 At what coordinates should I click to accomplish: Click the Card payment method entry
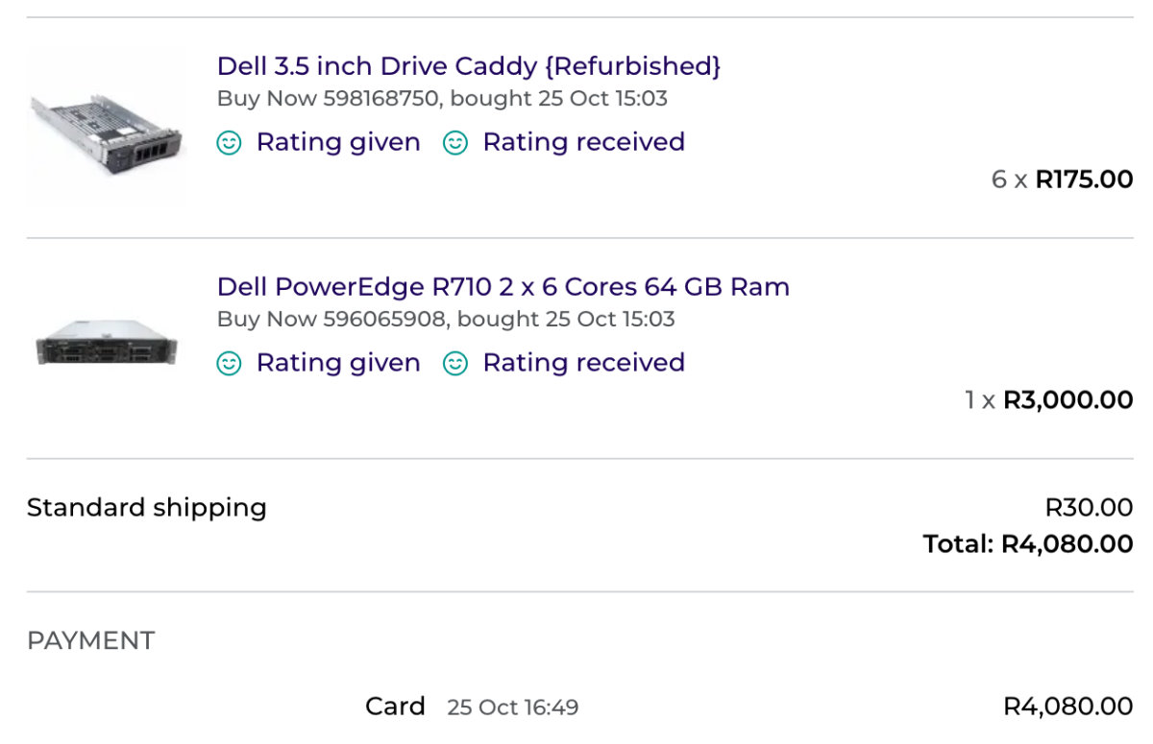coord(395,707)
